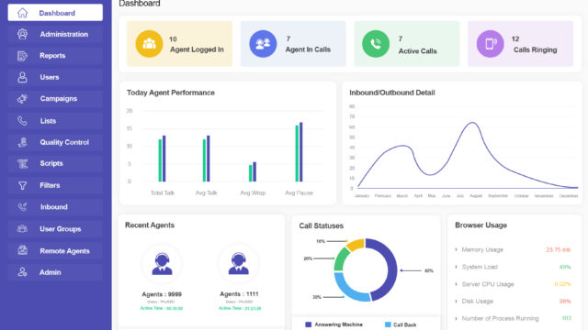Click the Avg Talk bar pair
This screenshot has width=588, height=330.
206,159
